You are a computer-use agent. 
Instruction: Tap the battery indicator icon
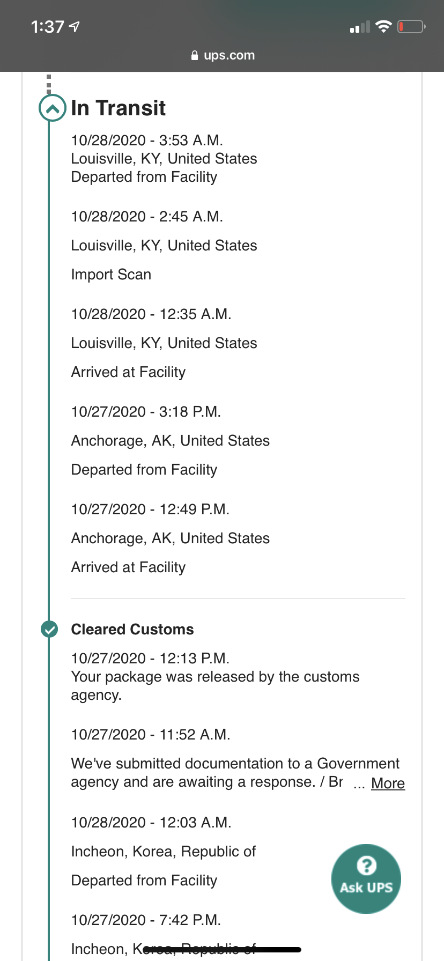411,26
